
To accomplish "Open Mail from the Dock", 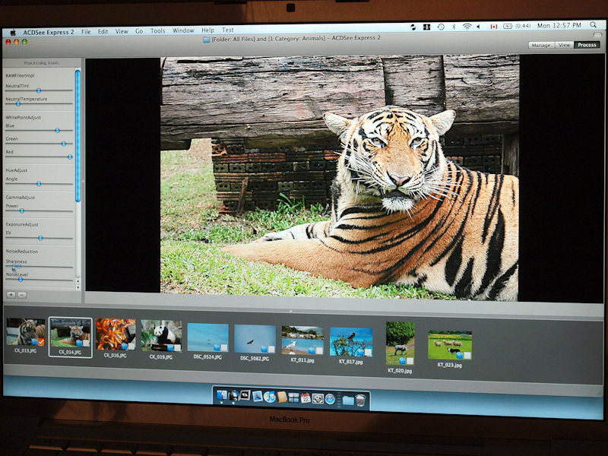I will coord(258,396).
